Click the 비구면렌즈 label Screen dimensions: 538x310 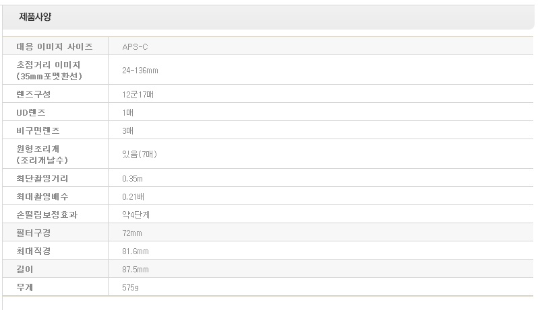pyautogui.click(x=38, y=131)
